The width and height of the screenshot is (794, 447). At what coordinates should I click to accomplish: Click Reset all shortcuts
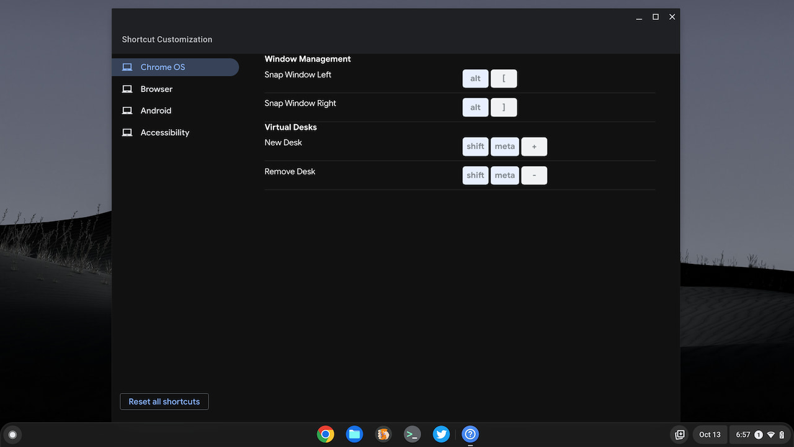tap(164, 401)
